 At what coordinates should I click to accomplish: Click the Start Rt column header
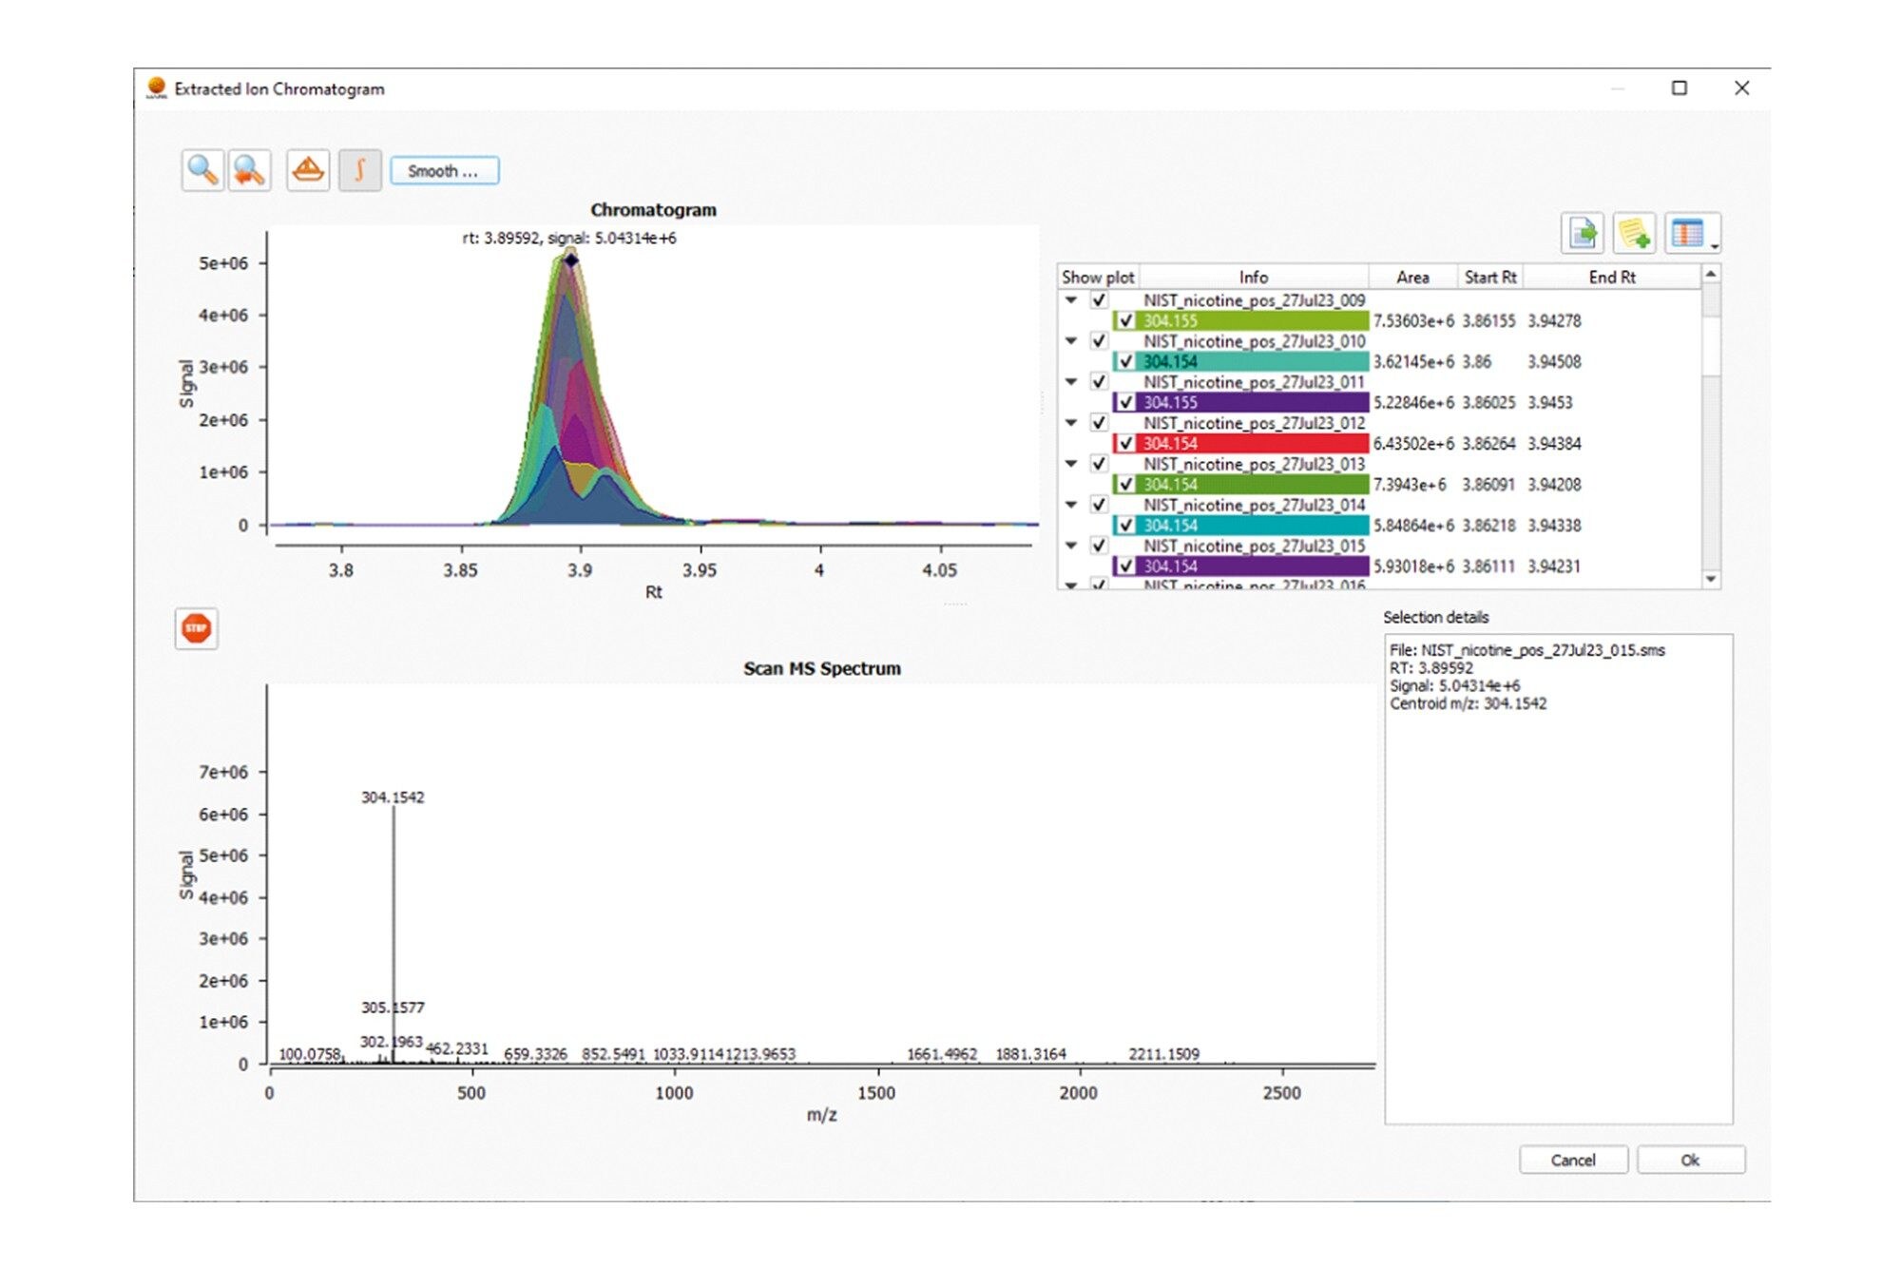click(1489, 278)
